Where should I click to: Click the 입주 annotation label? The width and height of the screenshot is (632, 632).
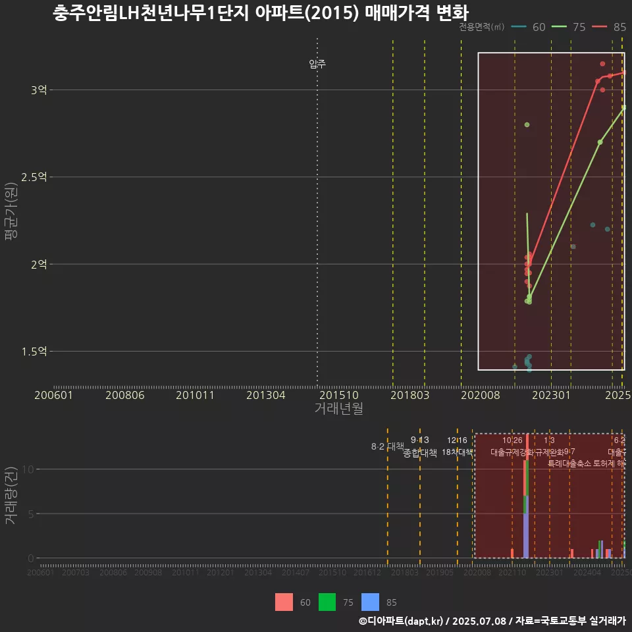(317, 64)
